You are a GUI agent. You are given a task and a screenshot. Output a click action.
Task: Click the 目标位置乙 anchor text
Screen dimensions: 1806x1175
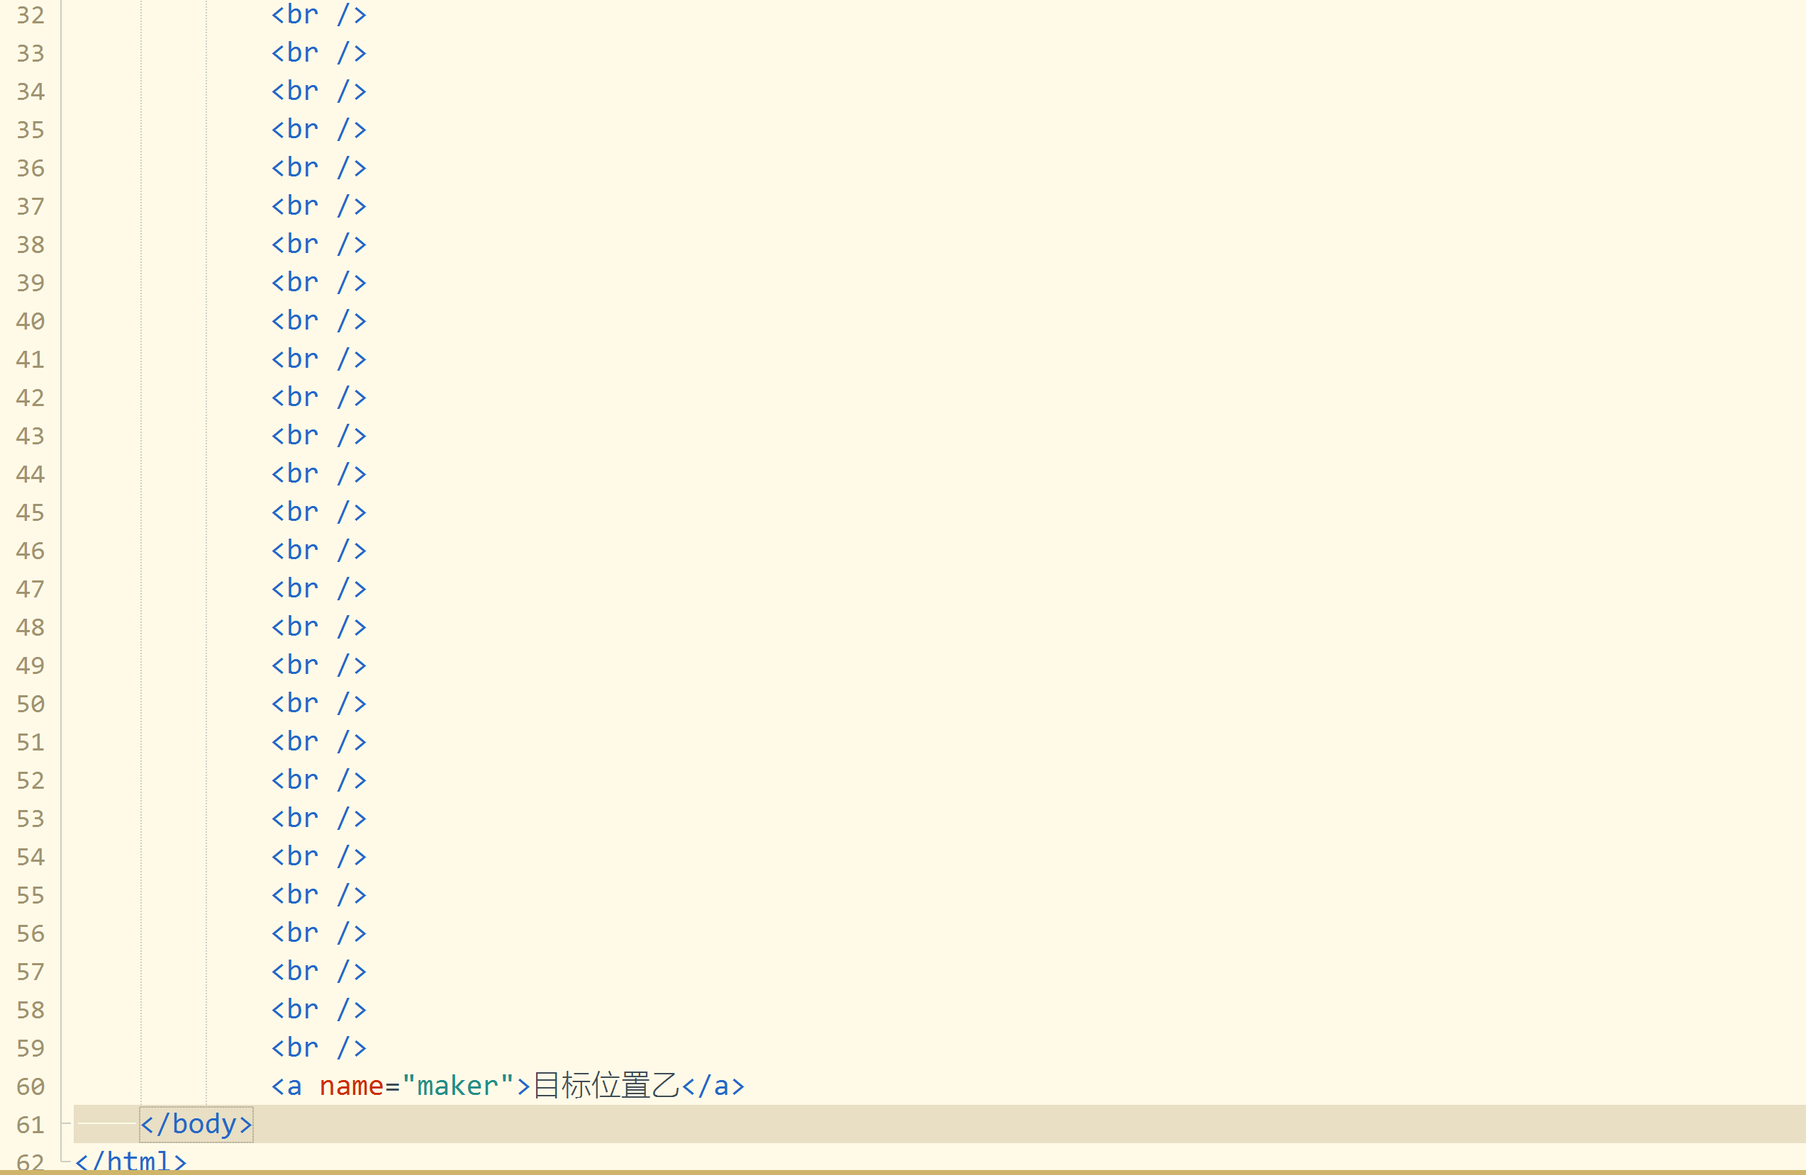(606, 1086)
